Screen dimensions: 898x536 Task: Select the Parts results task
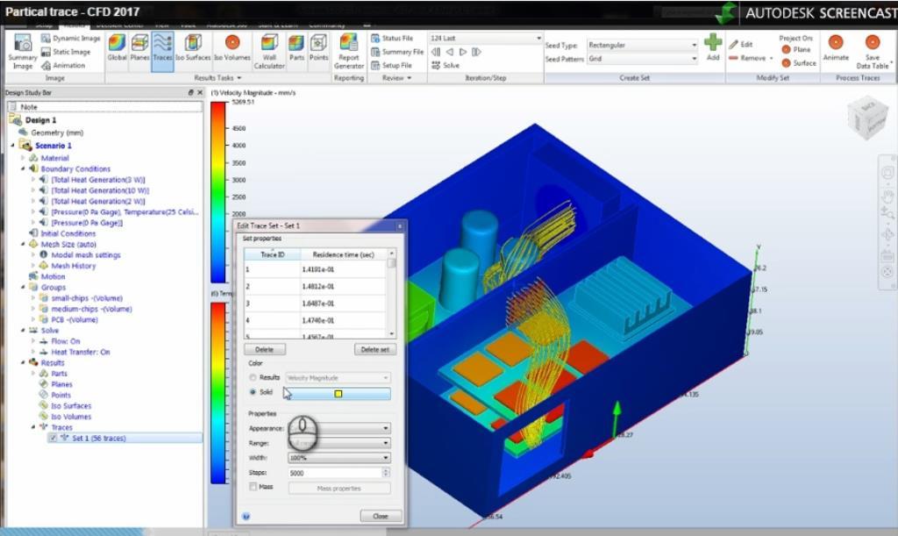(x=296, y=47)
